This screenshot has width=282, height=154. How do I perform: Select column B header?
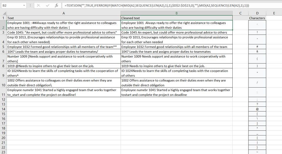click(176, 13)
